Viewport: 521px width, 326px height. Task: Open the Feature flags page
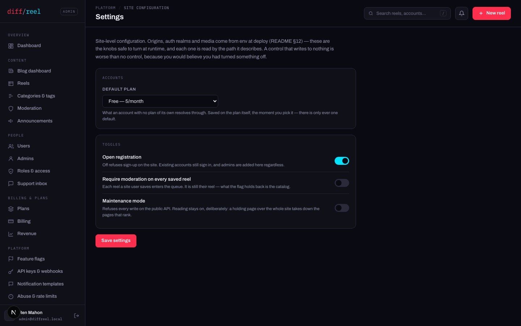pyautogui.click(x=43, y=259)
